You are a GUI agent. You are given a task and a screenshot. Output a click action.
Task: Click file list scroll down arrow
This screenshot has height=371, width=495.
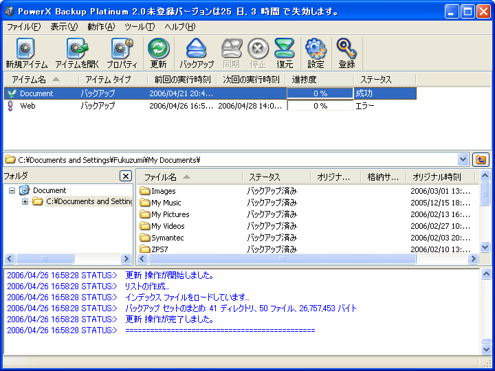coord(485,247)
